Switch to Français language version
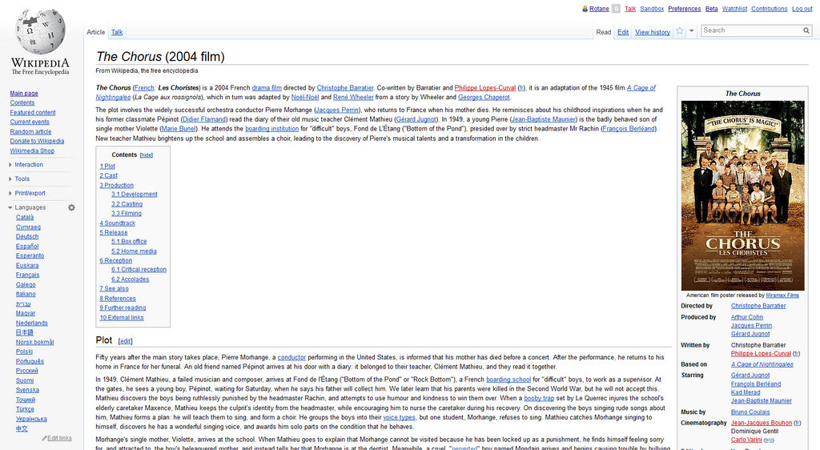Image resolution: width=820 pixels, height=450 pixels. click(x=28, y=275)
